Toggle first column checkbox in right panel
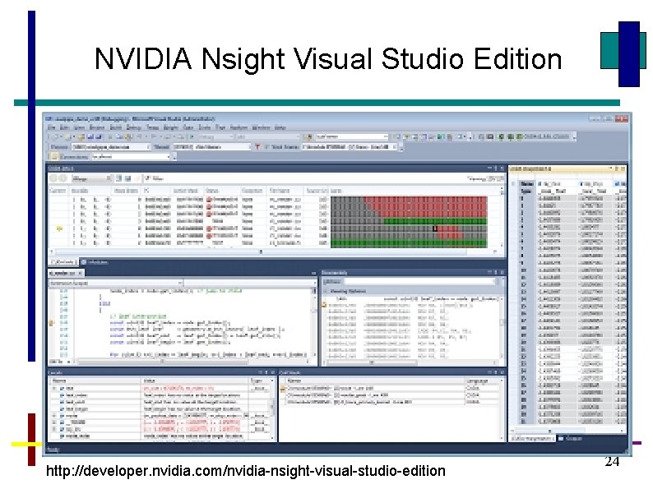Image resolution: width=653 pixels, height=489 pixels. click(x=540, y=183)
